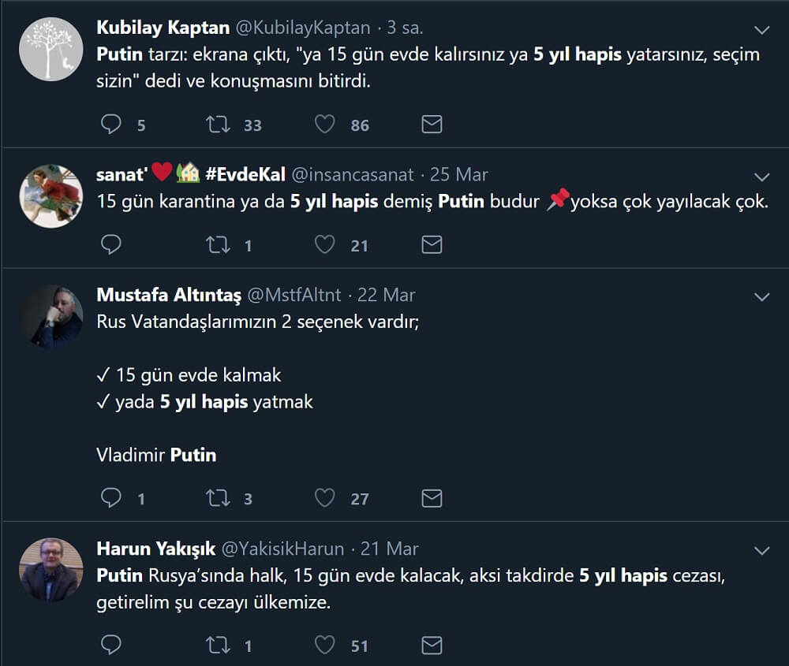Retweet Harun Yakışık's tweet
This screenshot has height=666, width=789.
click(x=218, y=646)
